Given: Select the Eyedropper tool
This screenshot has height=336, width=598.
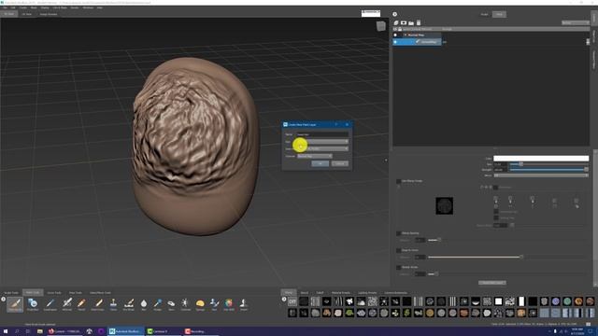Looking at the screenshot, I should tap(50, 304).
